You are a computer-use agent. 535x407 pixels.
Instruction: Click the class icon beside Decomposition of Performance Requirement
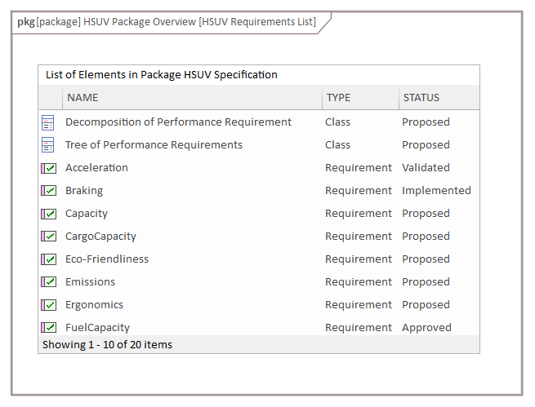pos(48,122)
